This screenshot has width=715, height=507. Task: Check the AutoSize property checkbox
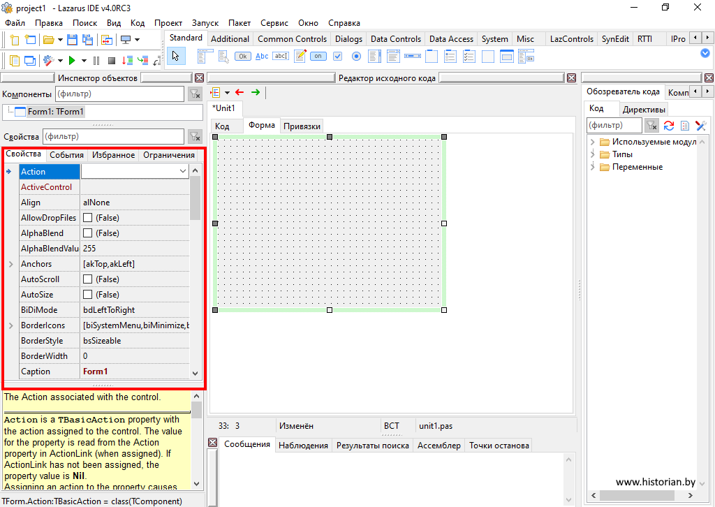tap(88, 295)
